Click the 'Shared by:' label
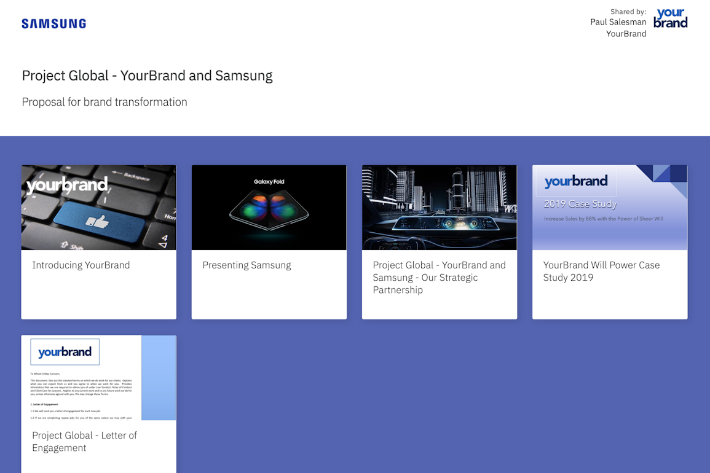This screenshot has width=710, height=473. 628,12
